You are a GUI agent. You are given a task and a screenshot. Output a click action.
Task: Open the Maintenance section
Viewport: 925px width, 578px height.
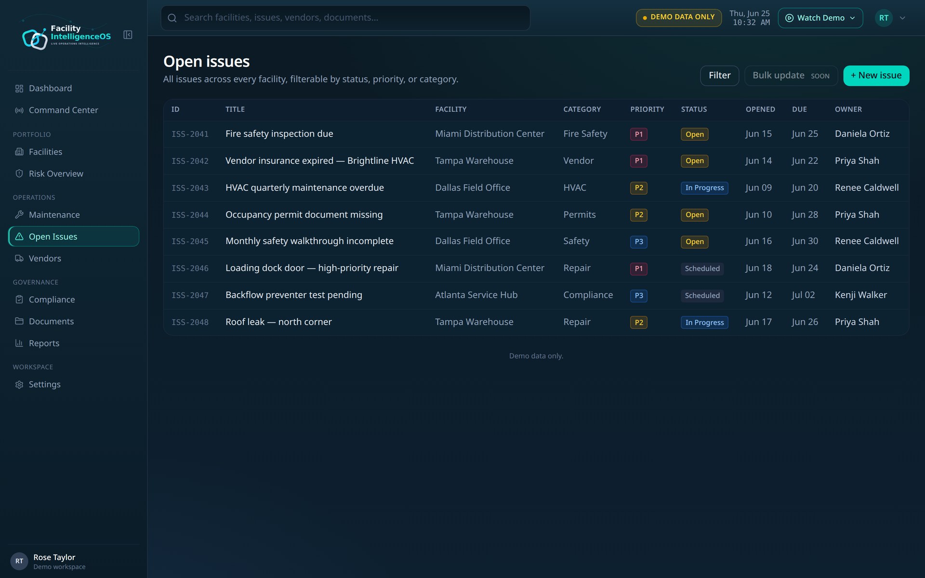click(74, 215)
